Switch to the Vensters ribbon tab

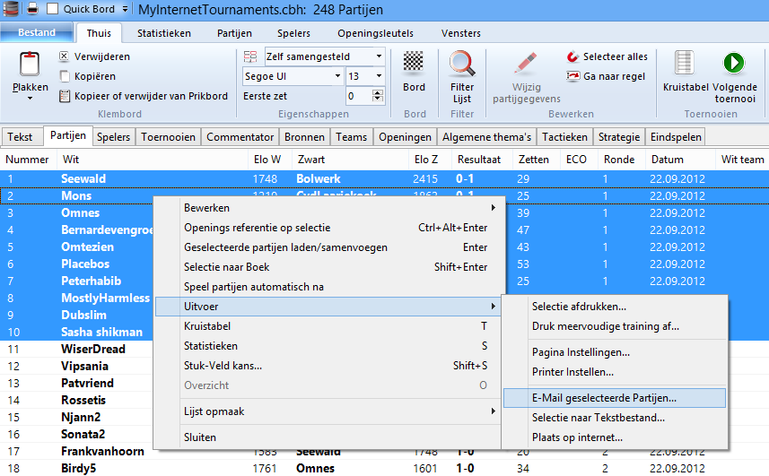pos(460,33)
